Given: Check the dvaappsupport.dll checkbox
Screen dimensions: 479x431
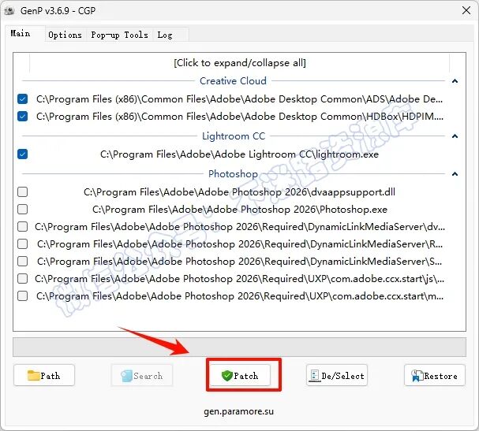Looking at the screenshot, I should 23,191.
